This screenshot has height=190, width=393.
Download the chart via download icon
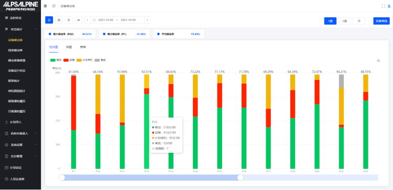[378, 60]
